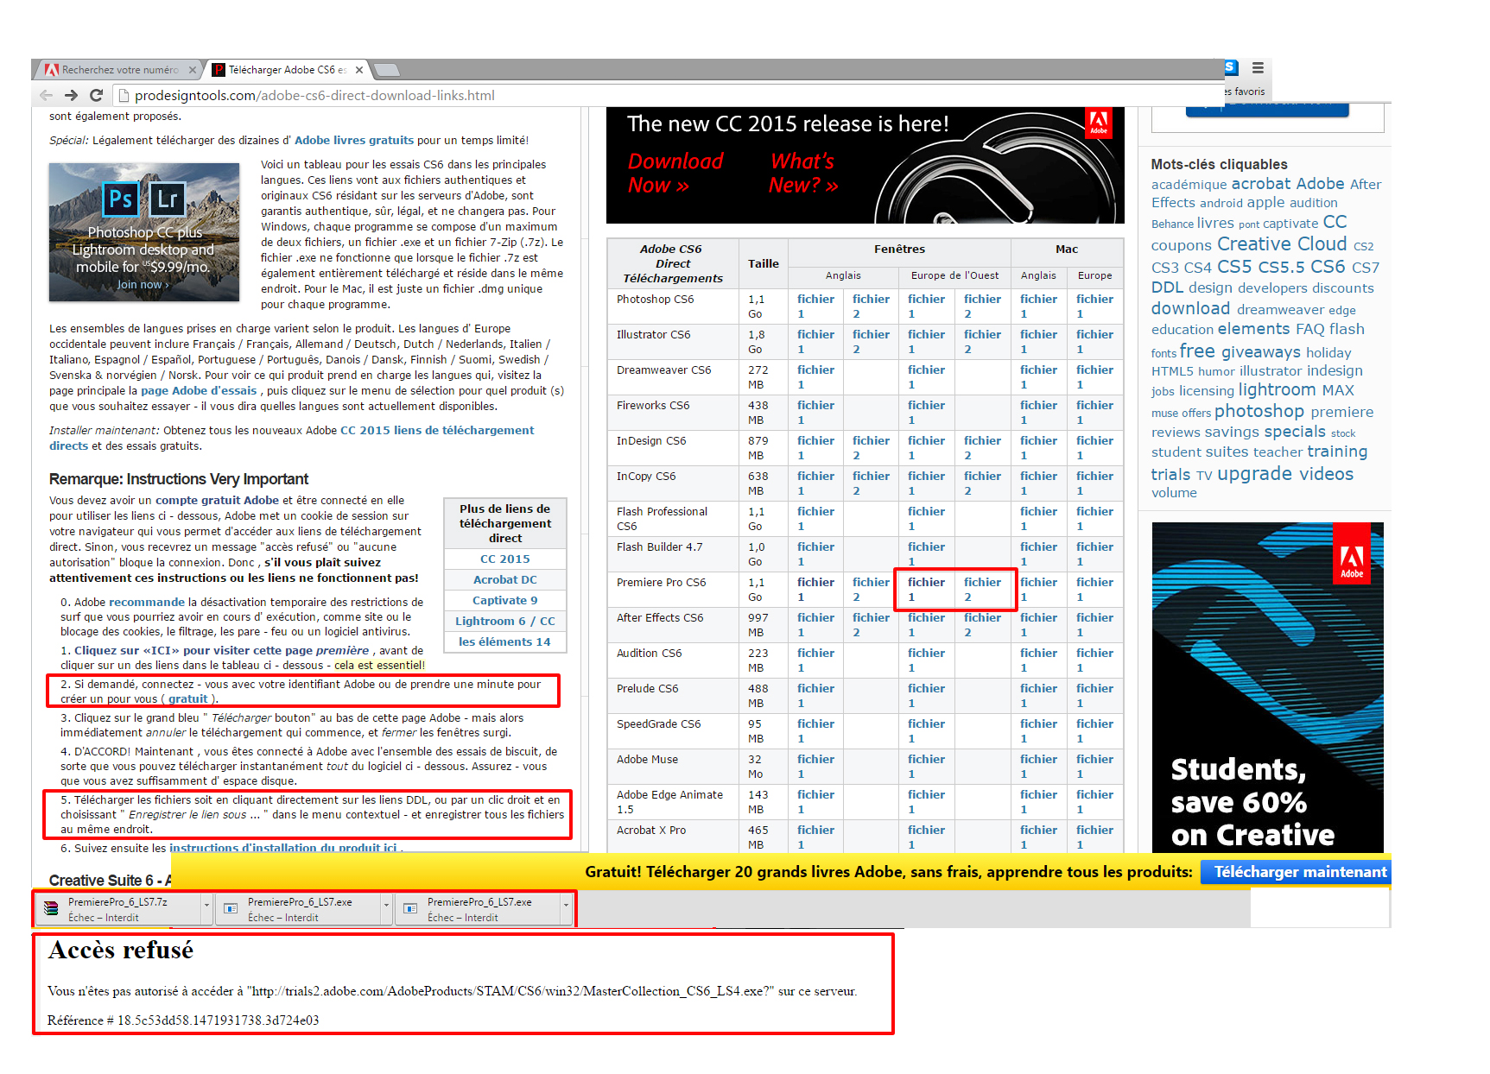1490x1074 pixels.
Task: Open the Chrome hamburger menu
Action: click(1258, 68)
